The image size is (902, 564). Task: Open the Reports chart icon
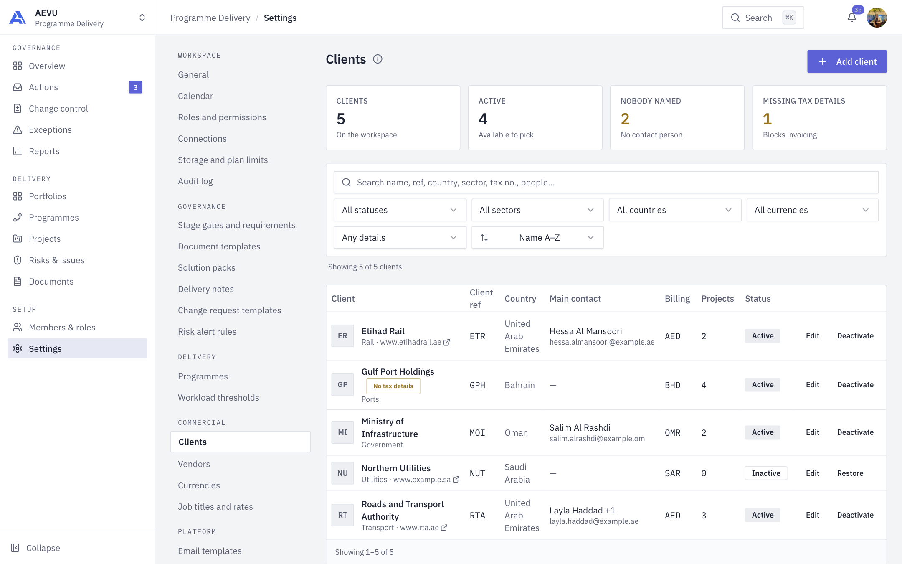coord(18,151)
